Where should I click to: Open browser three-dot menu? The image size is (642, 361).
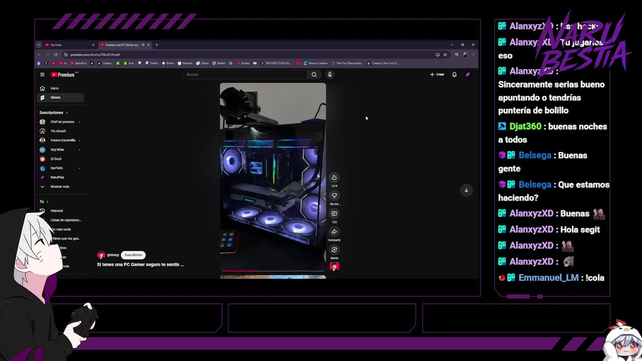pos(473,54)
